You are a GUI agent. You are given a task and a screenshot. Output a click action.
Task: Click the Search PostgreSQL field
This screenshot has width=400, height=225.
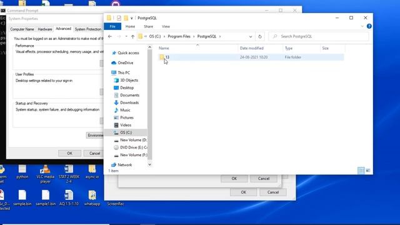tap(319, 36)
